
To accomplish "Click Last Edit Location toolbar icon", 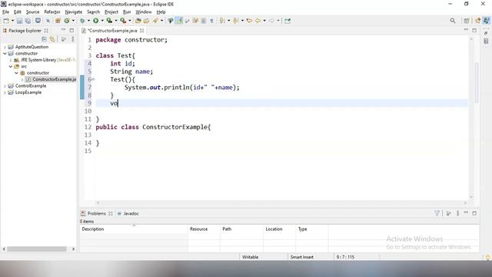I will 249,21.
